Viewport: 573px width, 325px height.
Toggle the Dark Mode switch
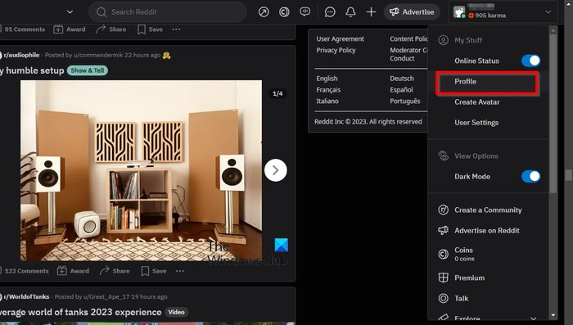[x=530, y=176]
